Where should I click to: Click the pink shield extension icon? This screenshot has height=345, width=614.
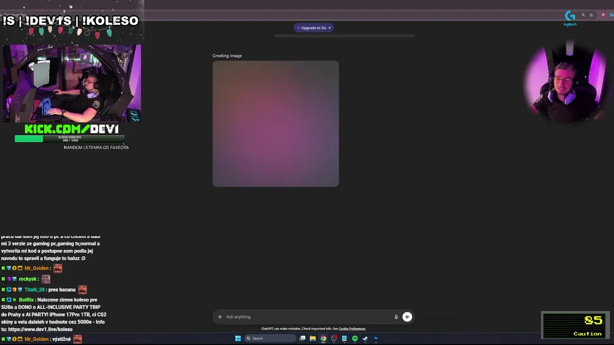(603, 15)
